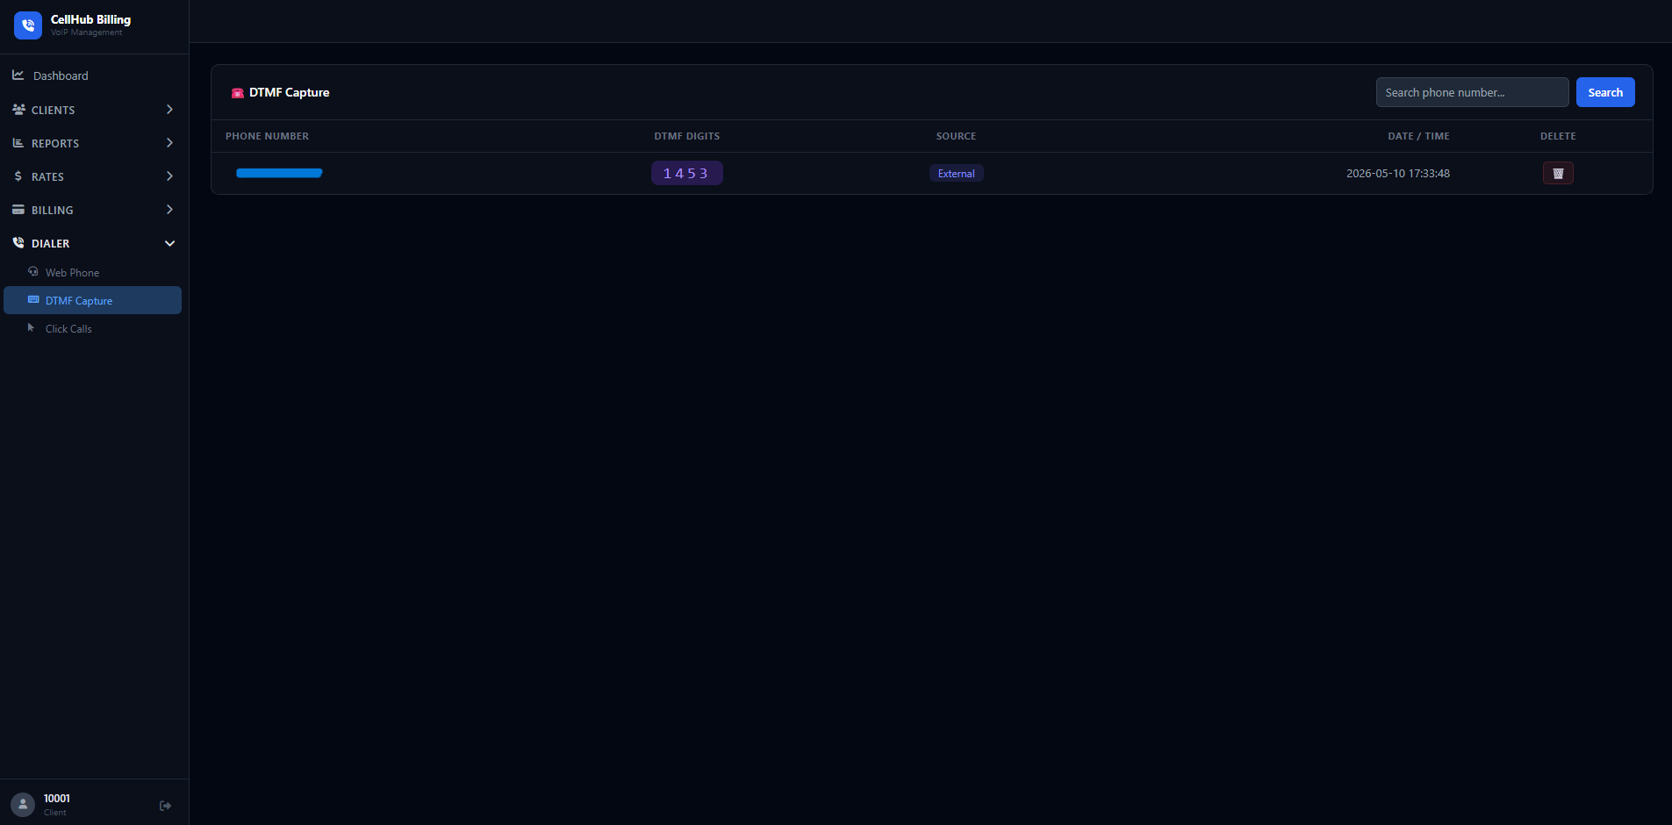Screen dimensions: 1672x825
Task: Expand the Rates menu chevron
Action: (169, 176)
